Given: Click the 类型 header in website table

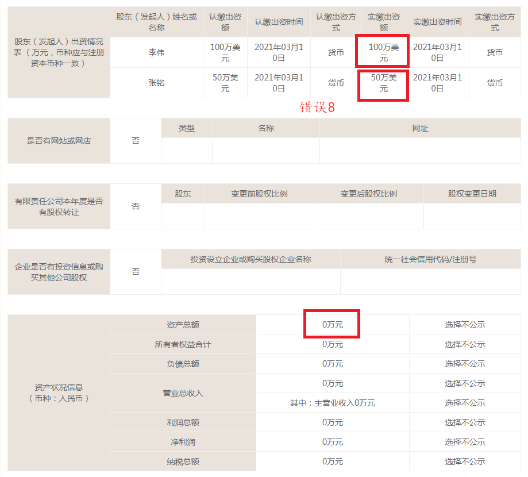Looking at the screenshot, I should pyautogui.click(x=187, y=128).
